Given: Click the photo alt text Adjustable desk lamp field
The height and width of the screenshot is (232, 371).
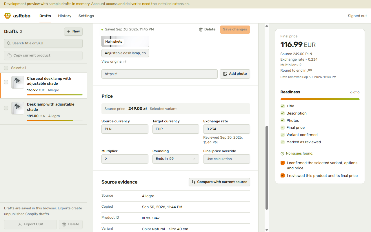Looking at the screenshot, I should (x=125, y=53).
